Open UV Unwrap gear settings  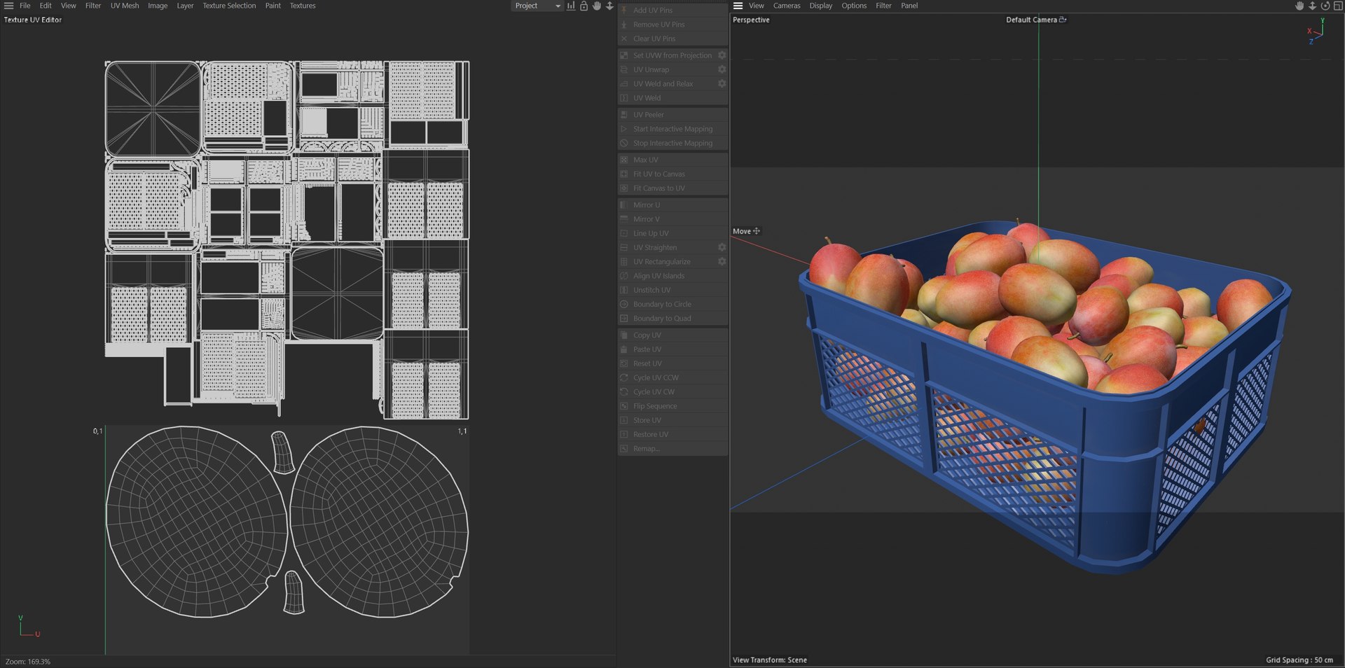(722, 69)
